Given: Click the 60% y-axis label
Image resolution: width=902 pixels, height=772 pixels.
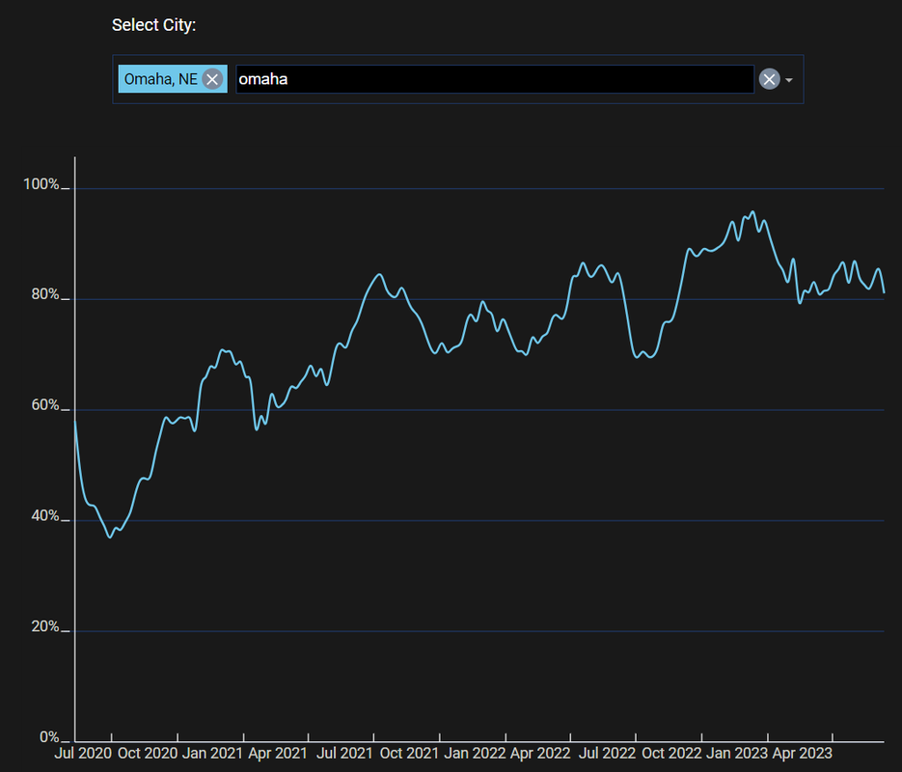Looking at the screenshot, I should (x=45, y=405).
